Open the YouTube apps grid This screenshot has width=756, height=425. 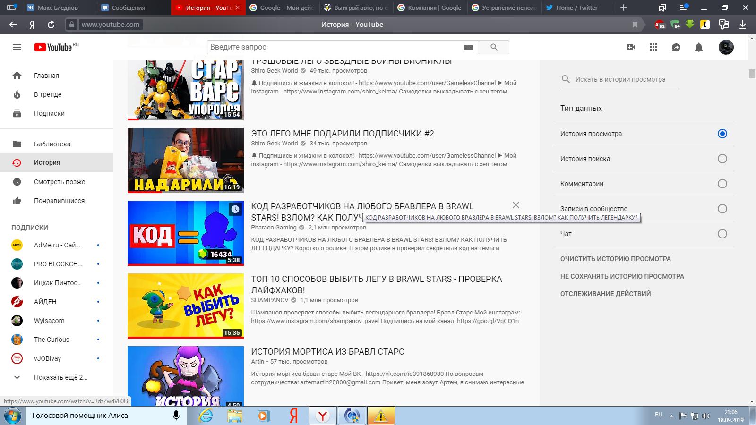point(653,47)
